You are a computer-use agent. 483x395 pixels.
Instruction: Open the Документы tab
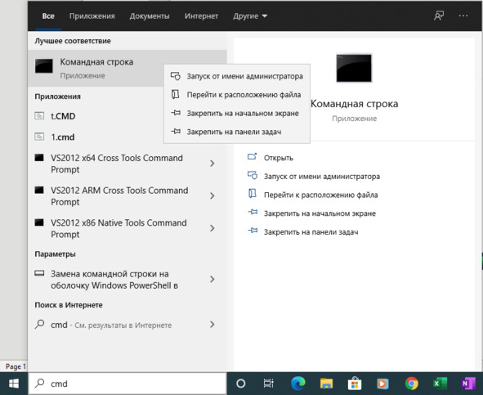coord(150,16)
